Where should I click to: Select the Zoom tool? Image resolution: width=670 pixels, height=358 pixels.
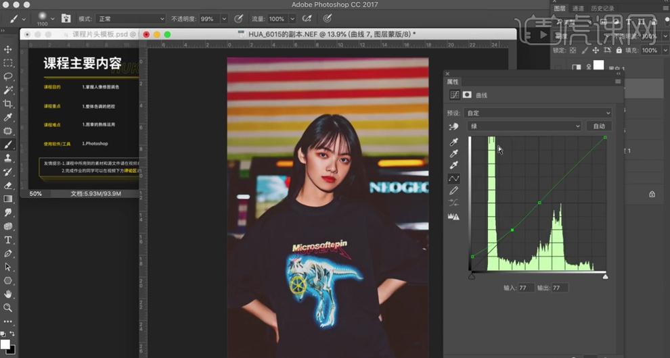[7, 307]
